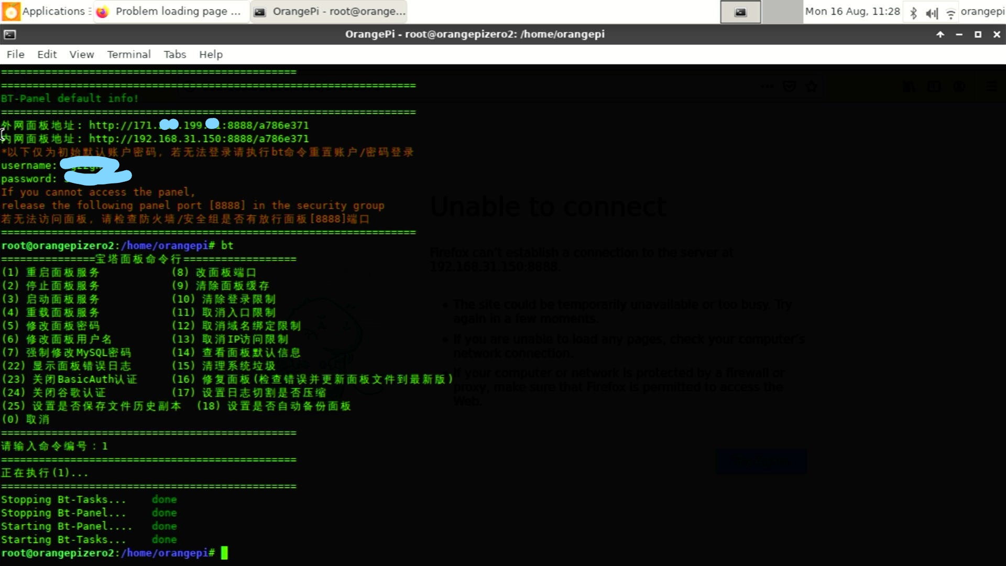This screenshot has width=1006, height=566.
Task: Click the Bluetooth tray icon
Action: 913,13
